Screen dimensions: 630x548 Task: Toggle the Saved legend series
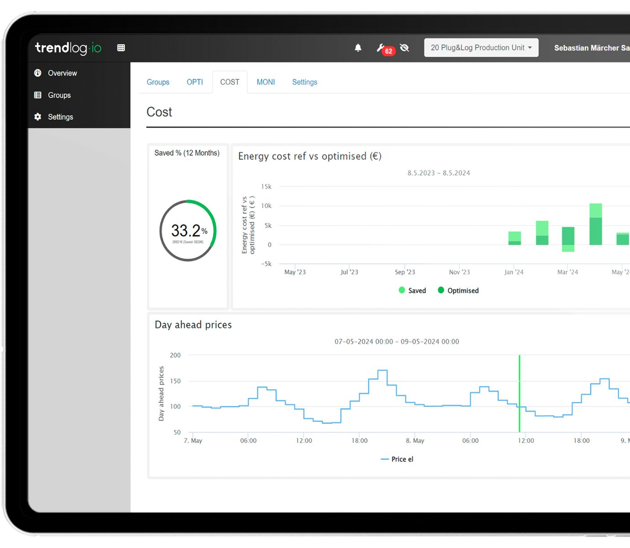coord(412,290)
